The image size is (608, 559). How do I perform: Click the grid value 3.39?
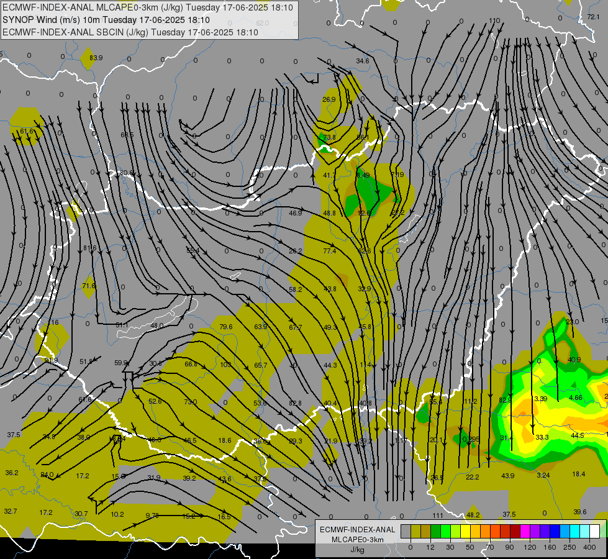click(540, 398)
